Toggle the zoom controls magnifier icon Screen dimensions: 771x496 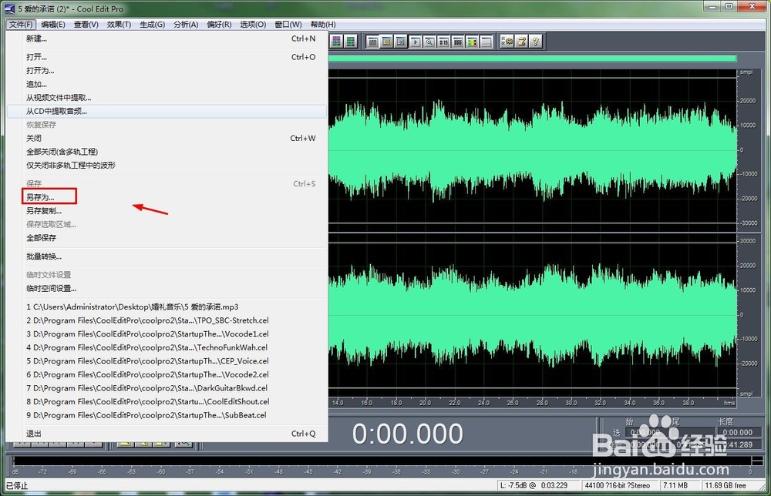(429, 42)
